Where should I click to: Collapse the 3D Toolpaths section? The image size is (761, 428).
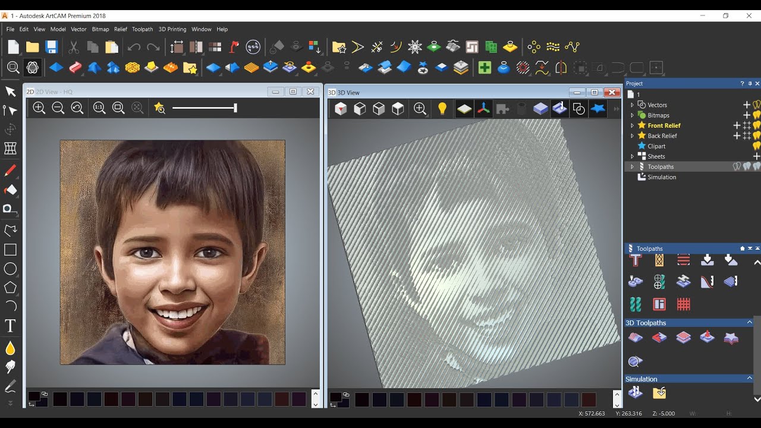tap(749, 323)
